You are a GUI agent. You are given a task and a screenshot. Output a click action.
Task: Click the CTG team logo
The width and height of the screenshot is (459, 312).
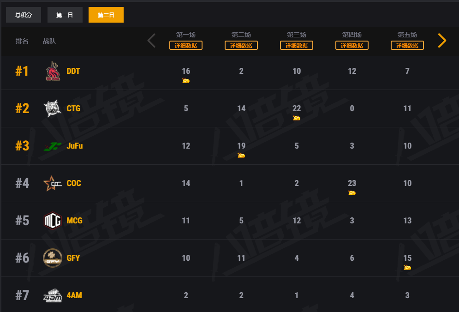click(52, 108)
